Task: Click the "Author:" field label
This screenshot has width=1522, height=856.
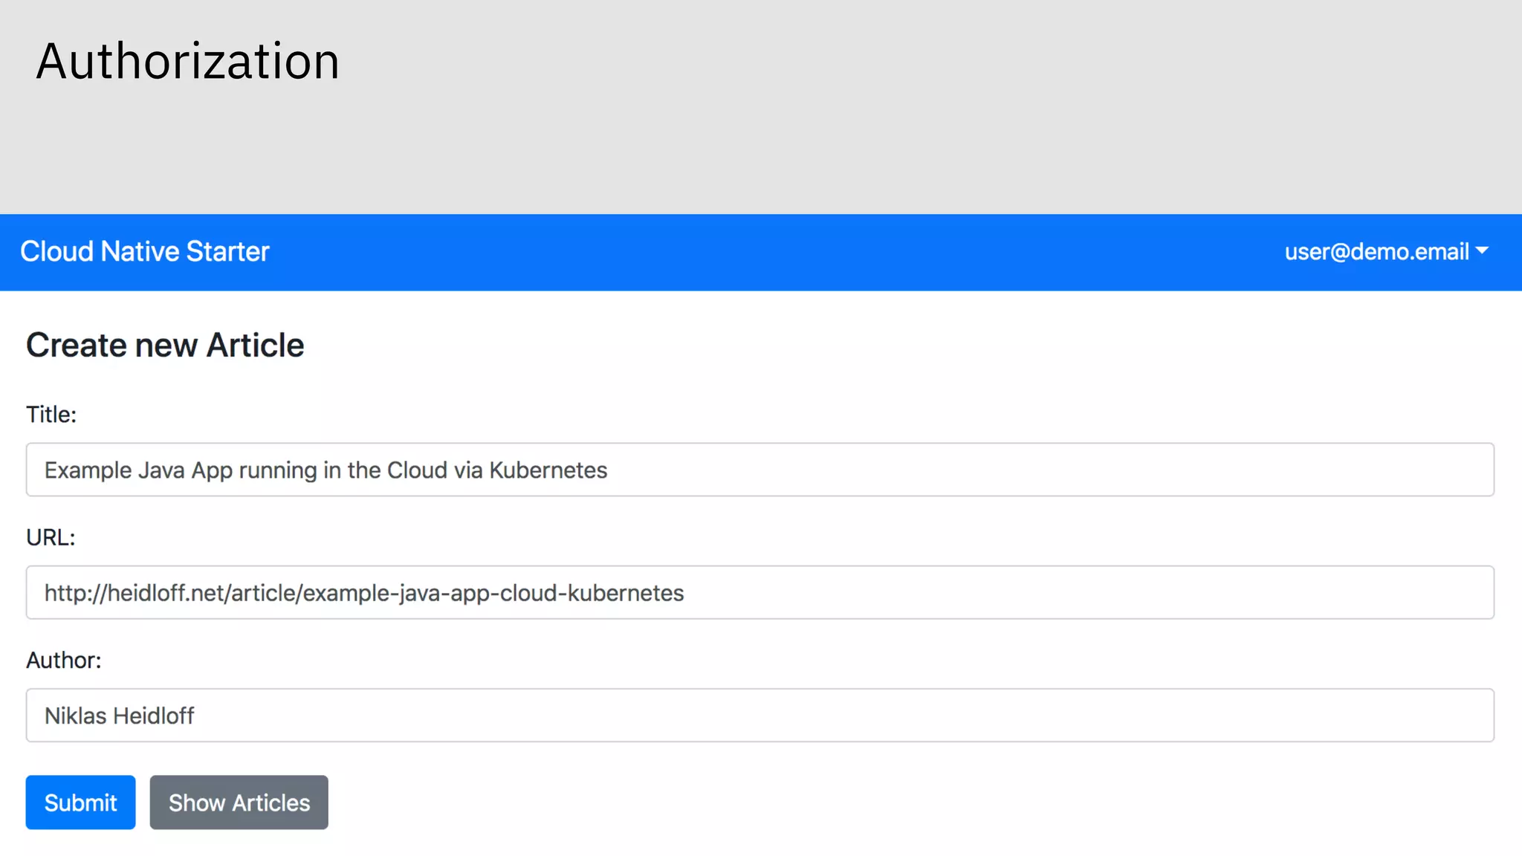Action: tap(63, 660)
